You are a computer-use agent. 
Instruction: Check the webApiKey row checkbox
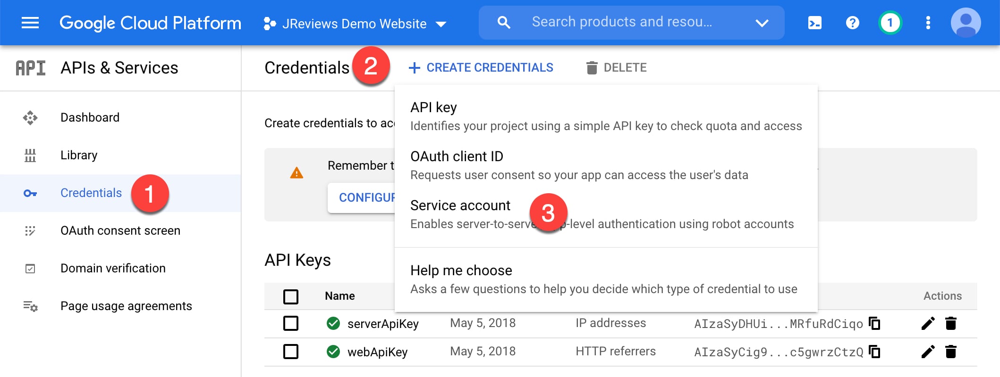click(291, 352)
